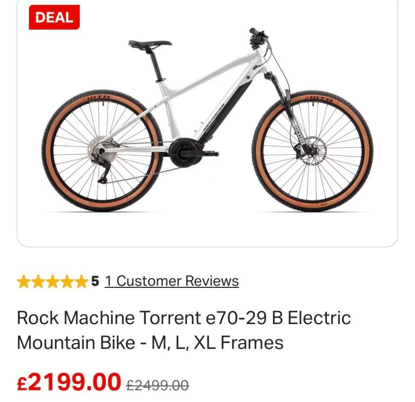Screen dimensions: 415x402
Task: Click the RockShox fork label
Action: (299, 135)
